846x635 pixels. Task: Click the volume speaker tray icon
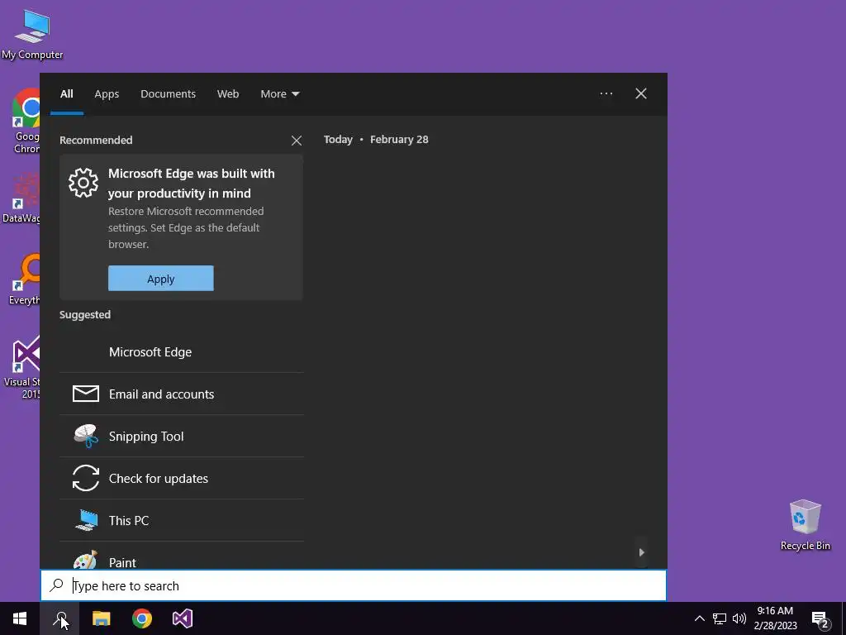click(x=739, y=618)
